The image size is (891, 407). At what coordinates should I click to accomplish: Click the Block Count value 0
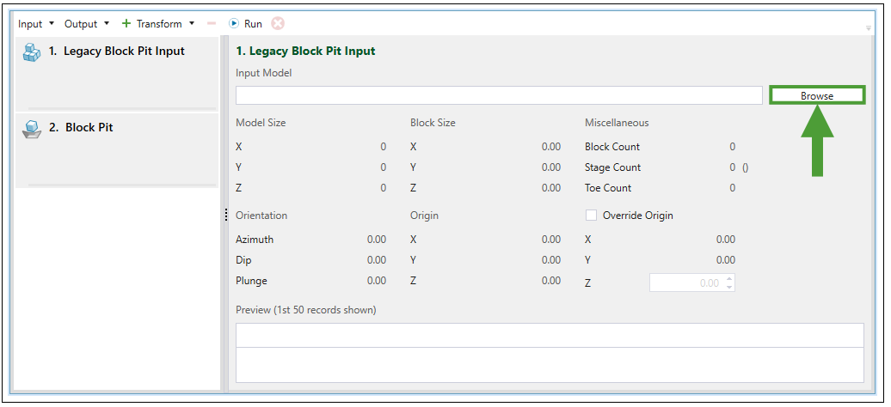(733, 147)
